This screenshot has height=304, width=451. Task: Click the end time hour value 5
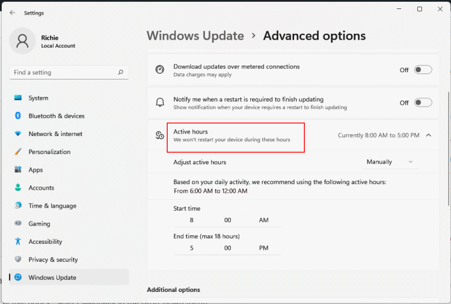tap(192, 248)
